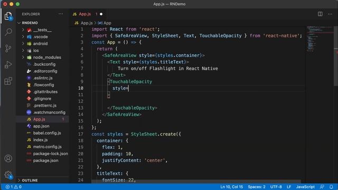Open the Extensions view icon
The image size is (338, 190).
[8, 81]
